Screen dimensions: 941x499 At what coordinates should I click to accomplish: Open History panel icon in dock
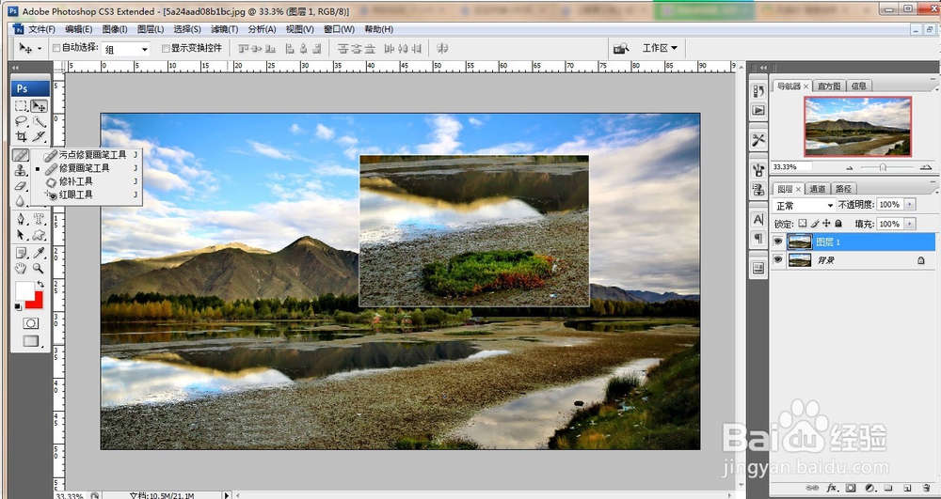click(x=758, y=91)
